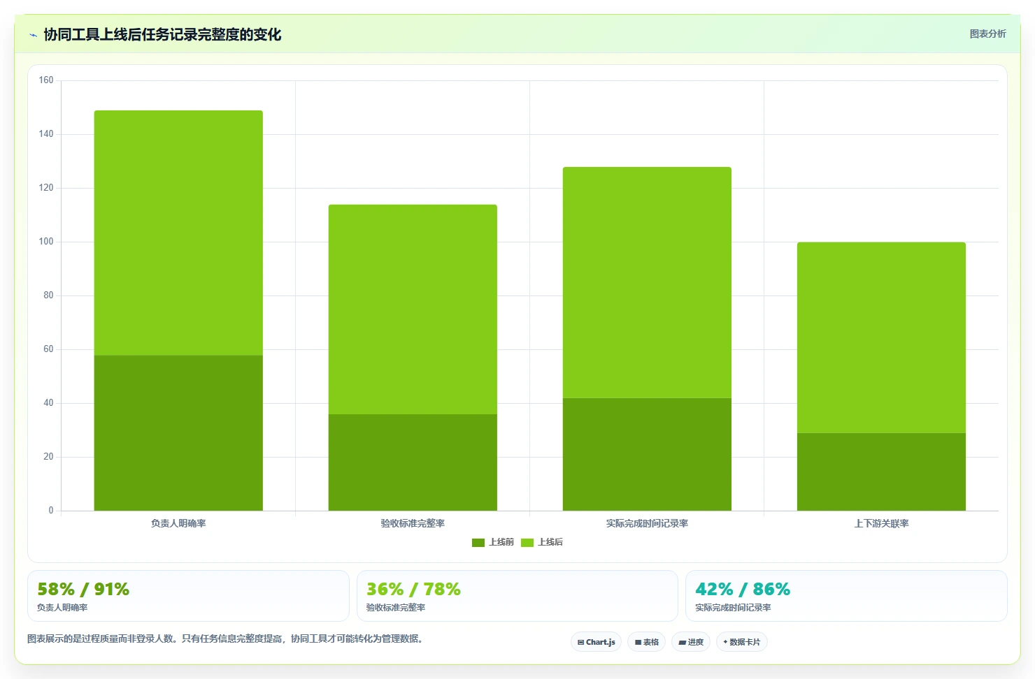Click the x-axis label 上下游关联率
The height and width of the screenshot is (679, 1035).
pyautogui.click(x=881, y=523)
